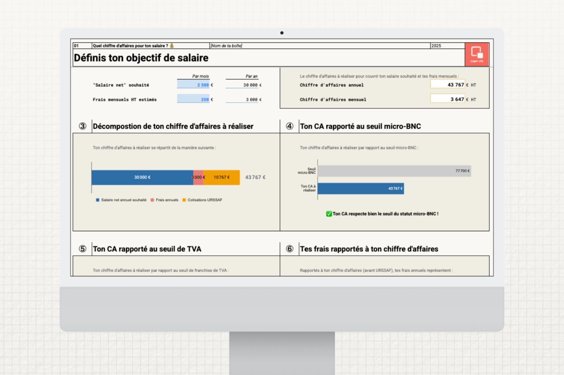Click the iMac webcam dot

point(282,33)
